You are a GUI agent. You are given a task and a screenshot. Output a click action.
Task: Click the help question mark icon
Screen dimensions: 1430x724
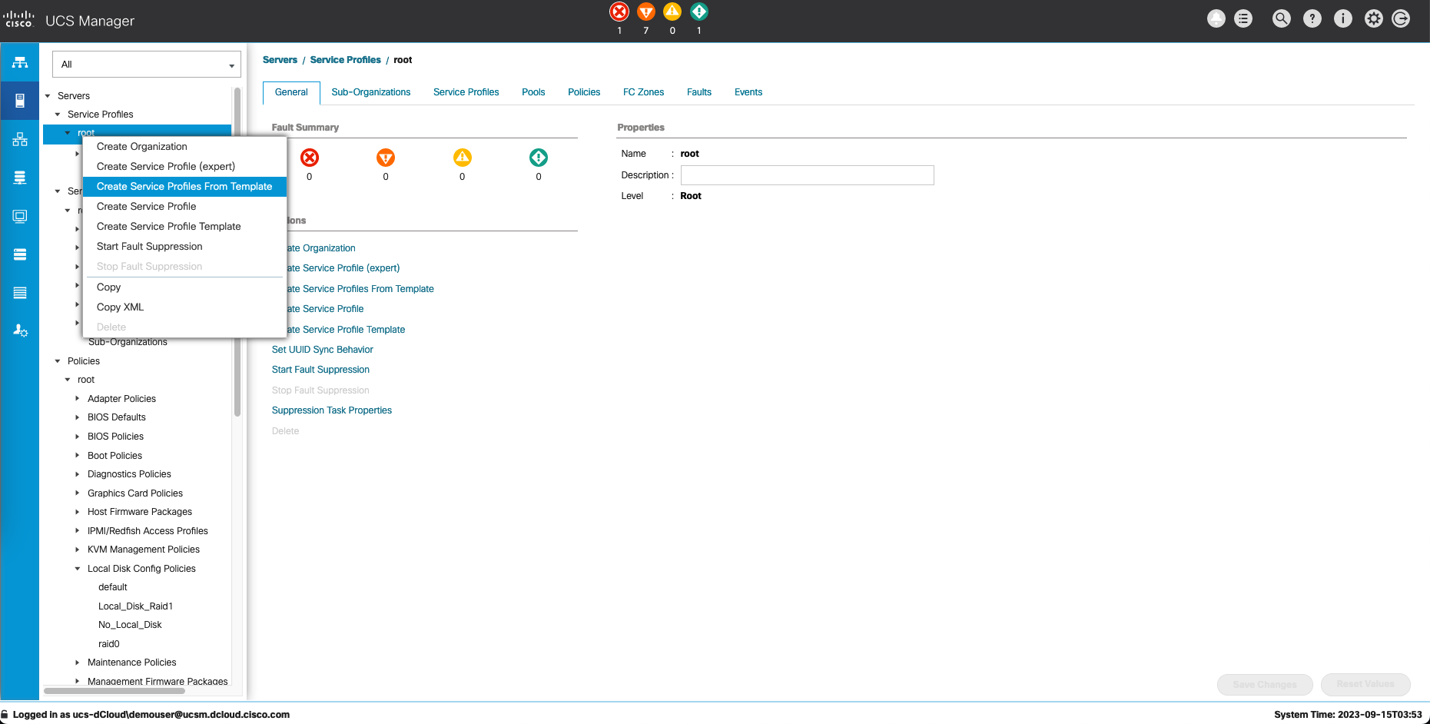(1312, 19)
